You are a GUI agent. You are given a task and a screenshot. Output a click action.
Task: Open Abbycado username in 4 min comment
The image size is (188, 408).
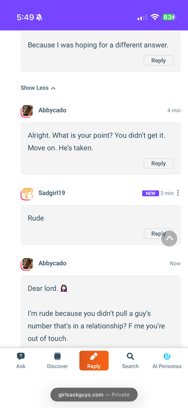pos(52,110)
